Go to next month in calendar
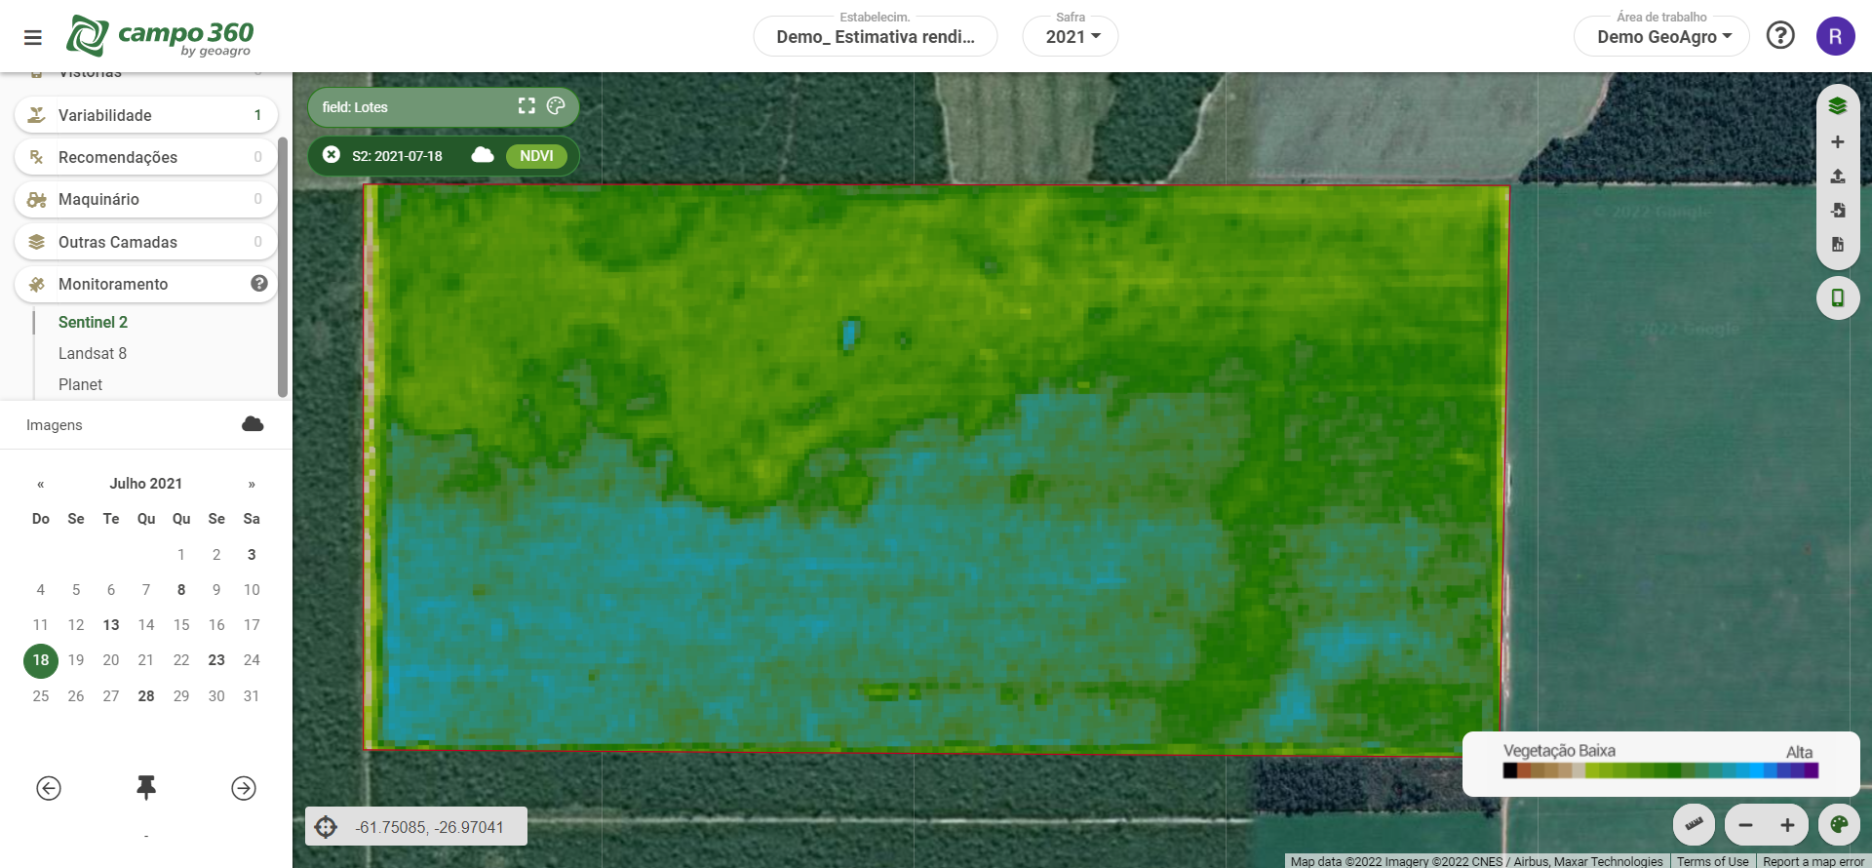The width and height of the screenshot is (1872, 868). [252, 484]
